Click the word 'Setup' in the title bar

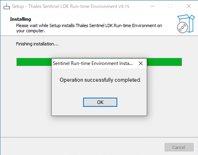tap(18, 6)
